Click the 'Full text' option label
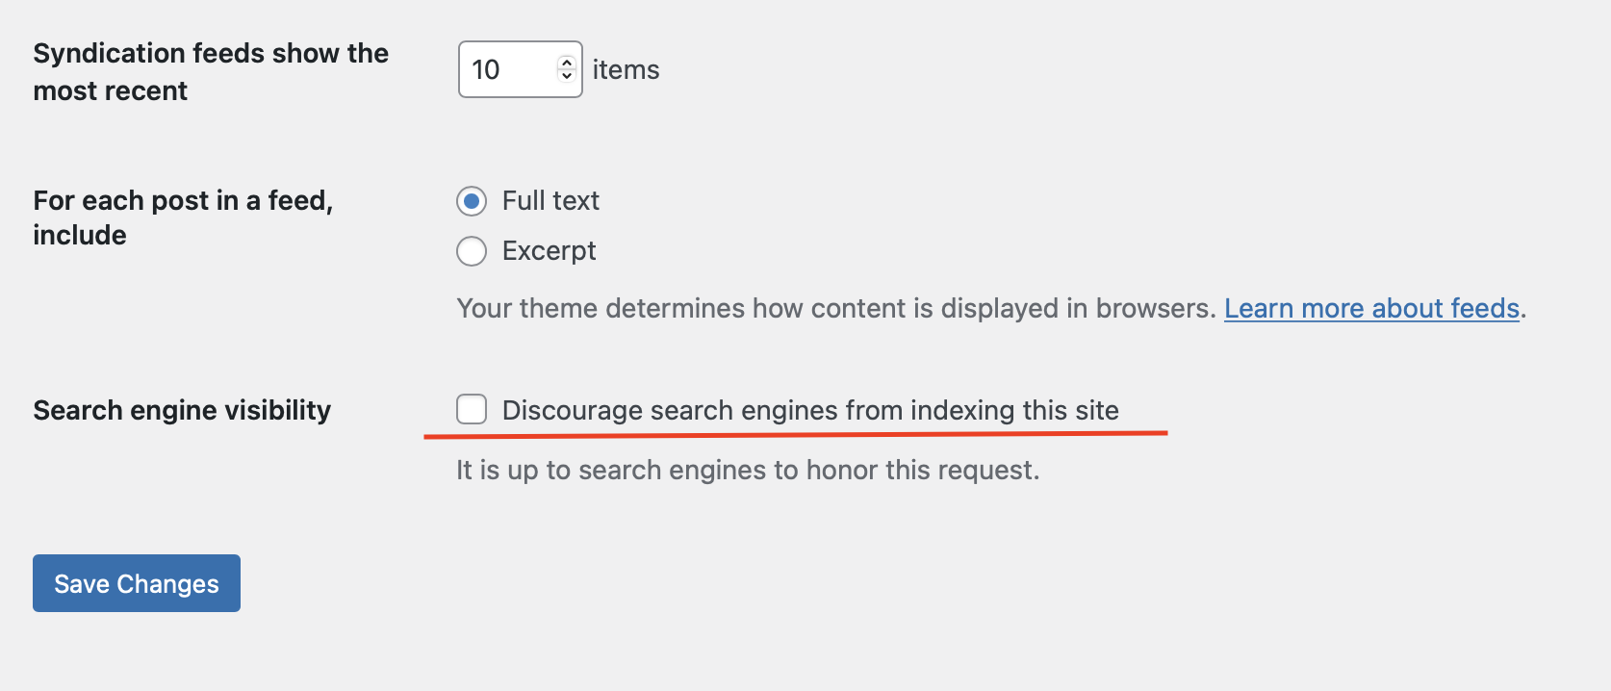This screenshot has width=1611, height=691. click(x=550, y=201)
